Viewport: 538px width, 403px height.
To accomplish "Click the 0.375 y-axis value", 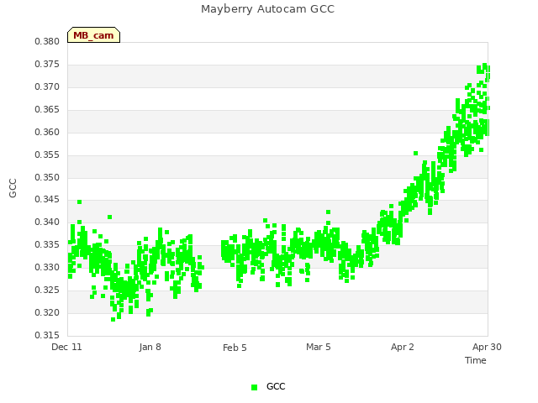I will click(x=47, y=65).
